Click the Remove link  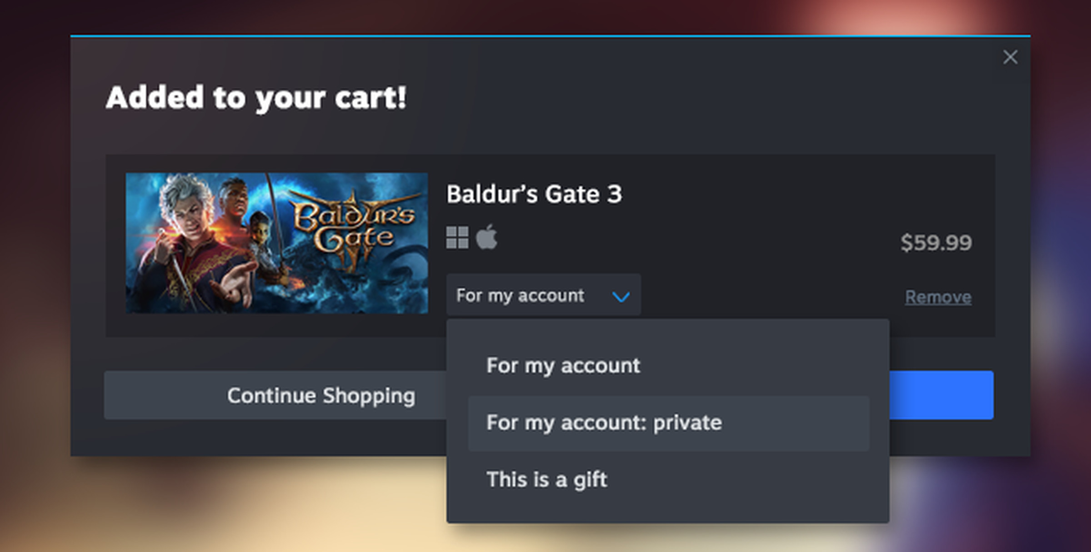pyautogui.click(x=939, y=297)
